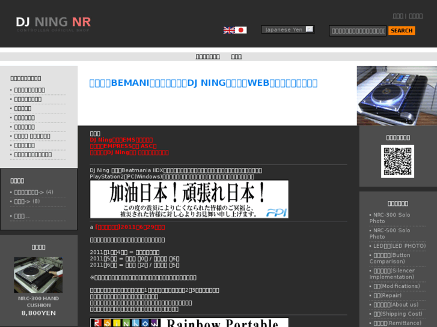This screenshot has width=437, height=327.
Task: Click the second header link at top right
Action: 415,16
